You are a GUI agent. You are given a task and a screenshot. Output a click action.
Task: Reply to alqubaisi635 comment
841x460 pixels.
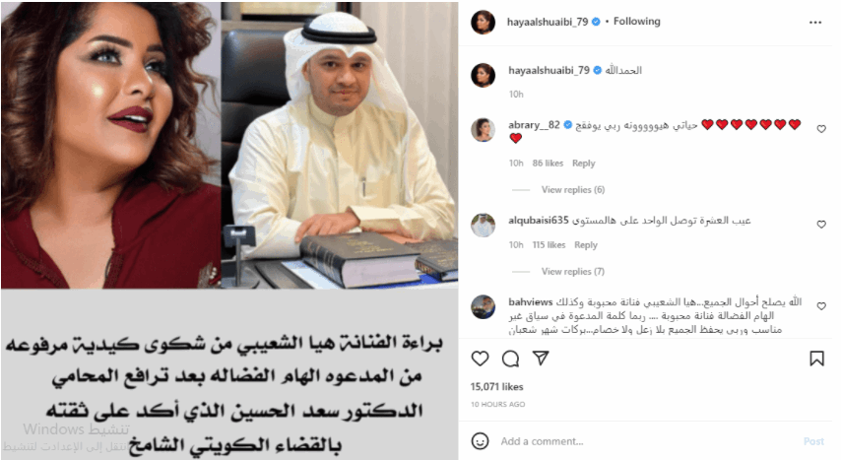pyautogui.click(x=586, y=245)
